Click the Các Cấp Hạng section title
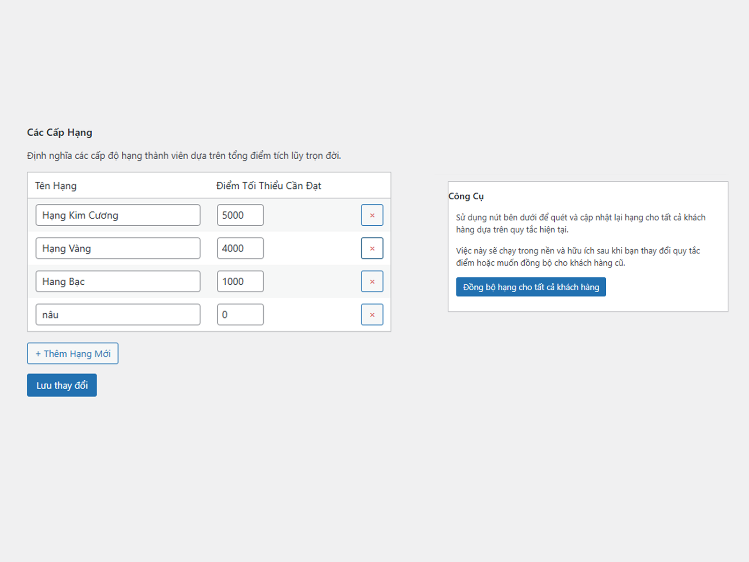This screenshot has height=562, width=749. coord(59,133)
